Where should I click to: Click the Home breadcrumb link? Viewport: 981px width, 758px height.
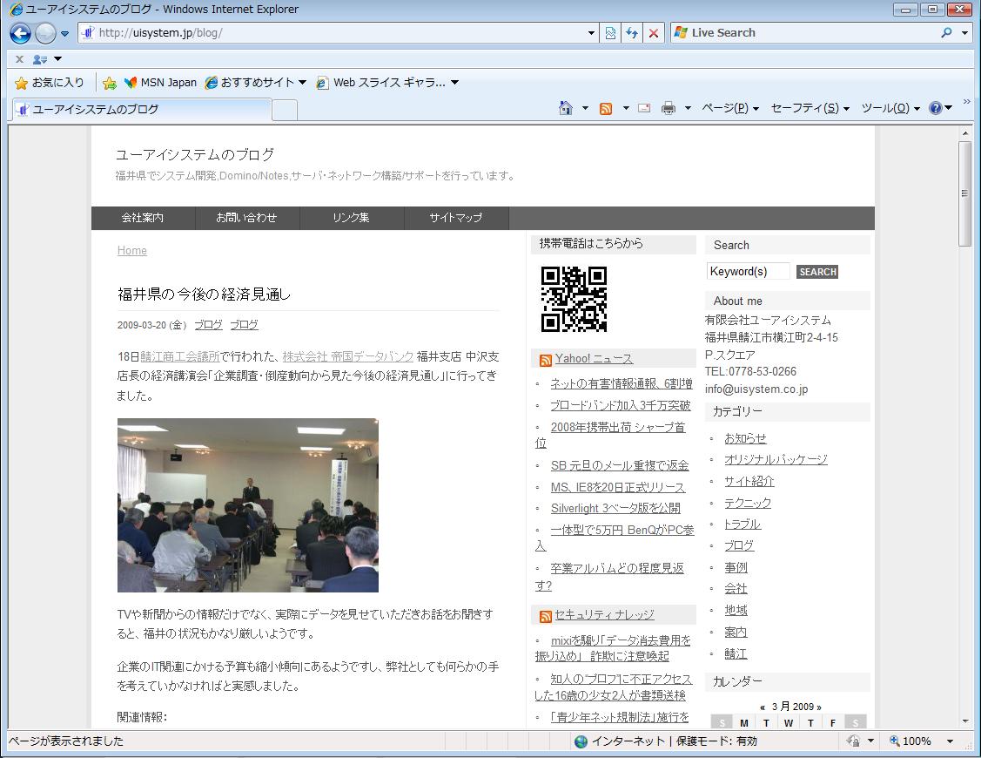[132, 251]
